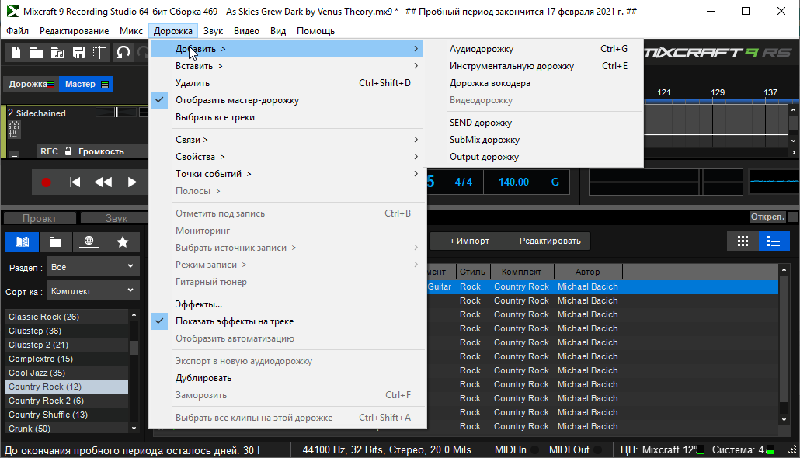Open Эффекты... from the track menu
The width and height of the screenshot is (800, 458).
287,304
